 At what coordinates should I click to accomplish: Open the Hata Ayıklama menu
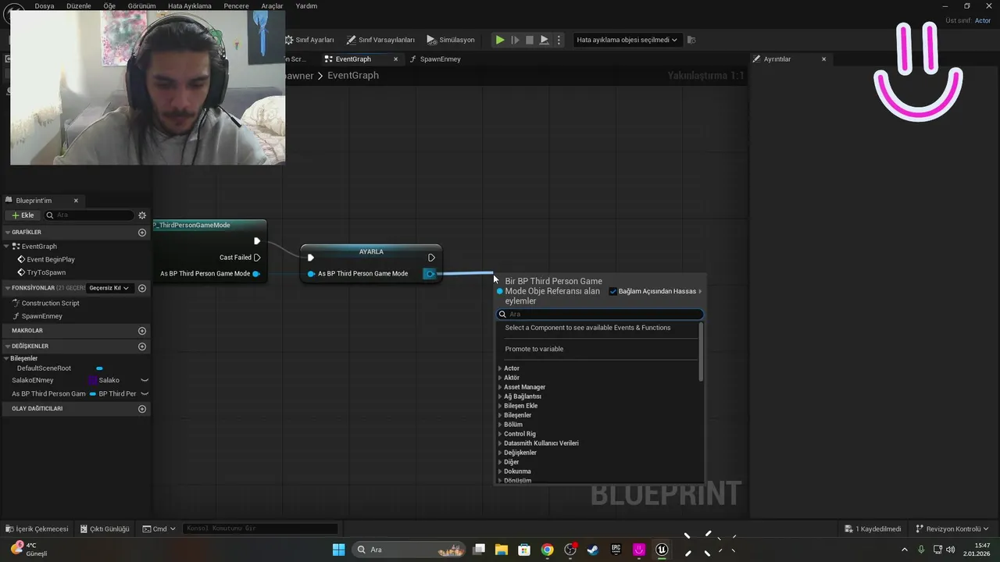pos(190,5)
